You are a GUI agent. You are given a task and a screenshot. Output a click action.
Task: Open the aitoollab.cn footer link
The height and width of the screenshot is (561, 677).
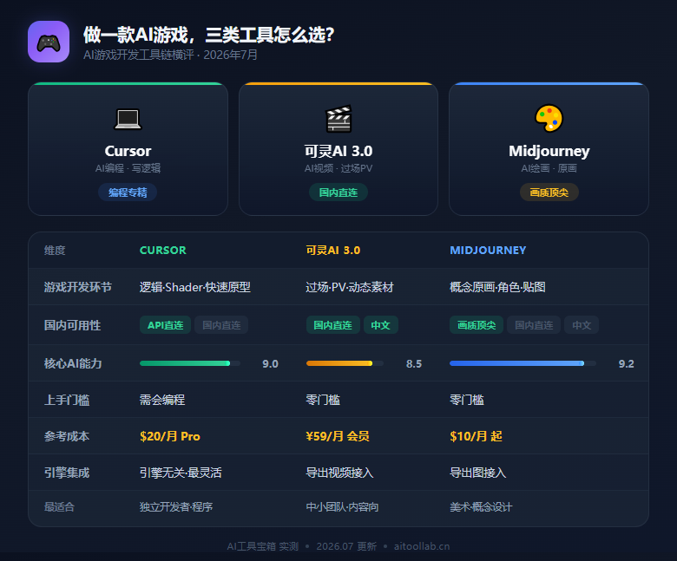pos(422,546)
